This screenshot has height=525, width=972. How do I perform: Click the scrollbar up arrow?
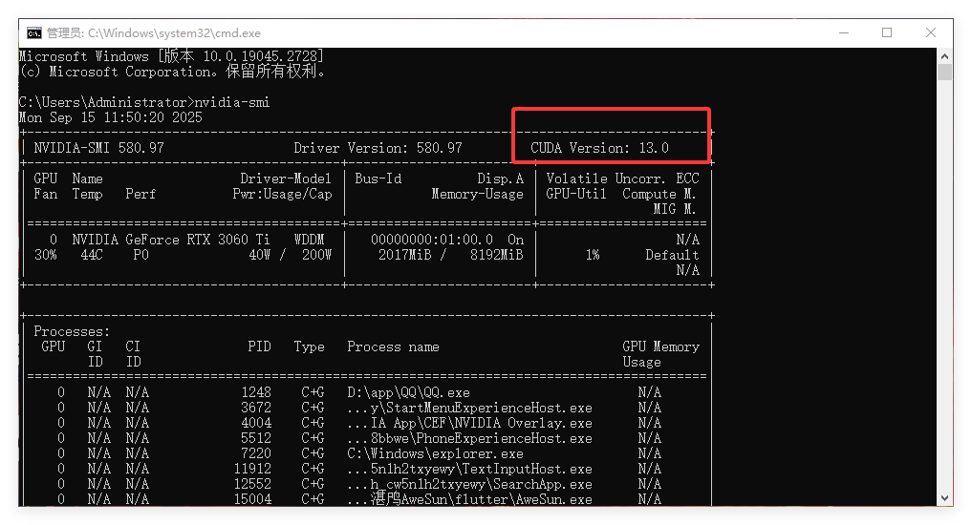(x=944, y=55)
